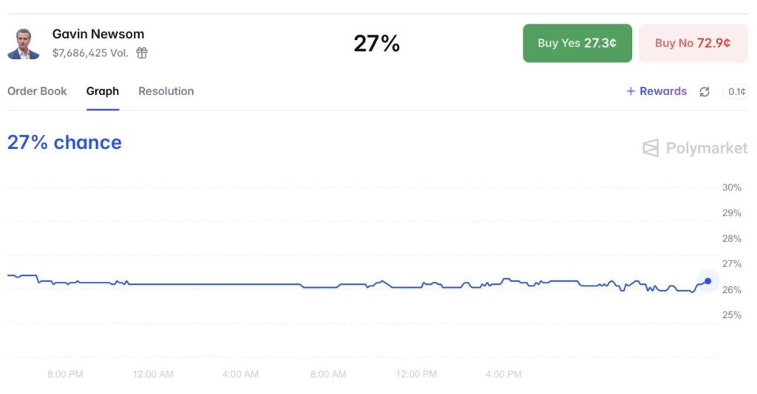Screen dimensions: 757x394
Task: Open the Resolution tab
Action: (x=166, y=91)
